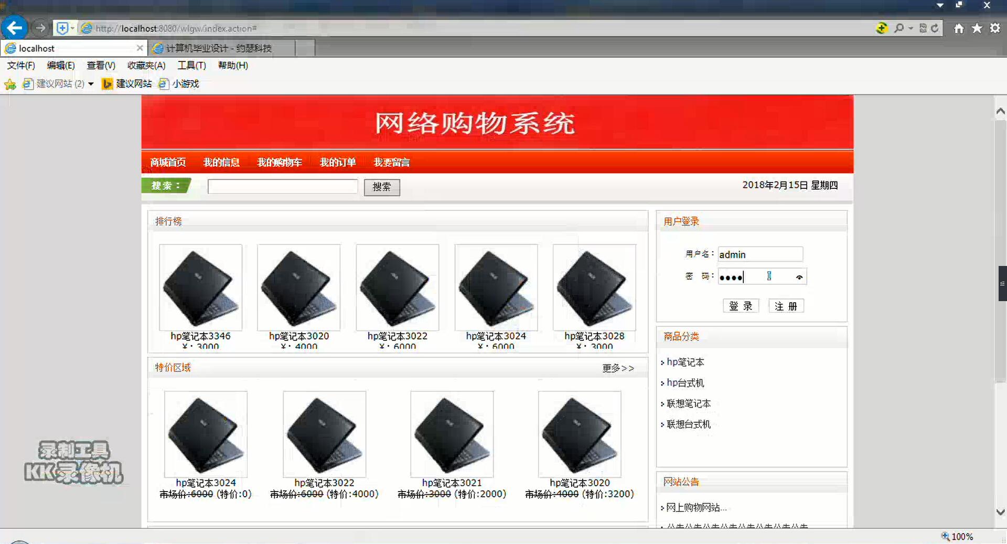Viewport: 1007px width, 544px height.
Task: Open the browser Home icon
Action: tap(959, 28)
